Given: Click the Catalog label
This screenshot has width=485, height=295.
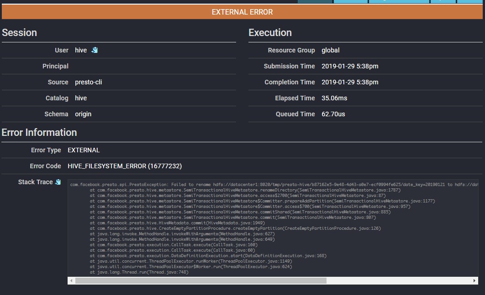Looking at the screenshot, I should (x=57, y=98).
